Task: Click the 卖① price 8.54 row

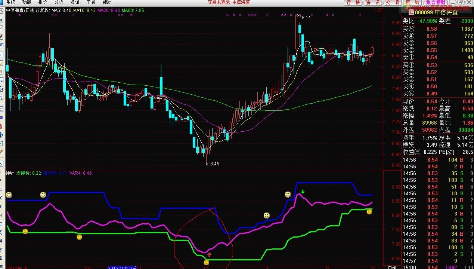Action: [438, 57]
